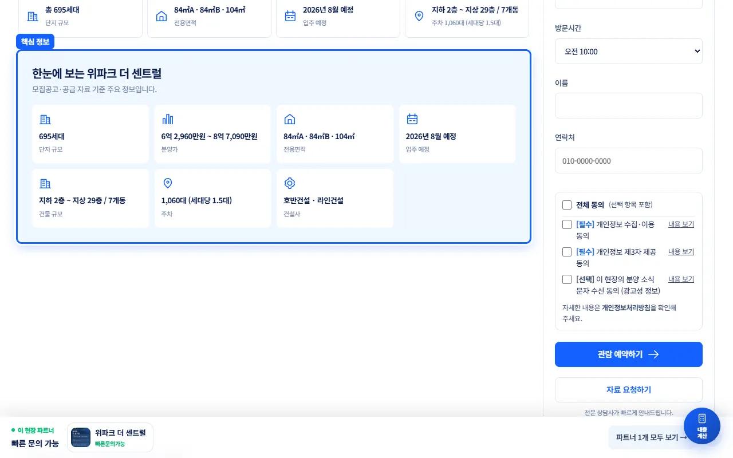Click the 빠른 문의 가능 label in bottom bar
This screenshot has height=458, width=733.
[x=35, y=443]
